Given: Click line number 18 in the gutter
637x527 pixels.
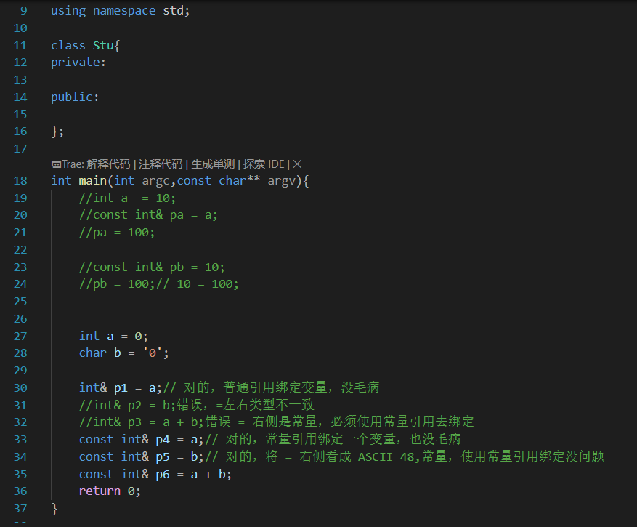Looking at the screenshot, I should pos(20,181).
